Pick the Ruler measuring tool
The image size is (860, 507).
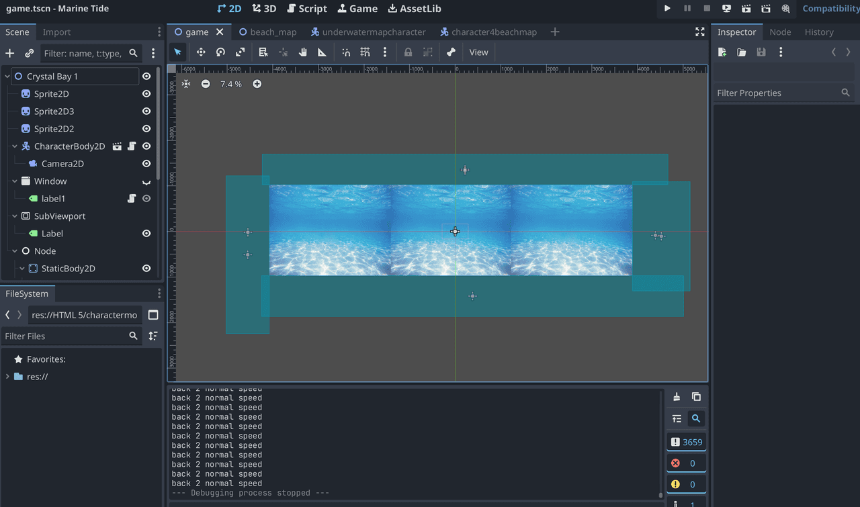(x=322, y=52)
